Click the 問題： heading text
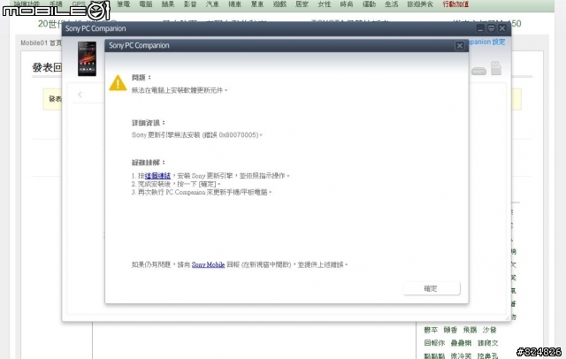The width and height of the screenshot is (566, 359). [141, 78]
